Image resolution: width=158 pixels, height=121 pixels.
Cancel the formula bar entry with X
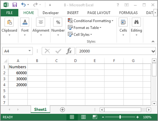[47, 51]
